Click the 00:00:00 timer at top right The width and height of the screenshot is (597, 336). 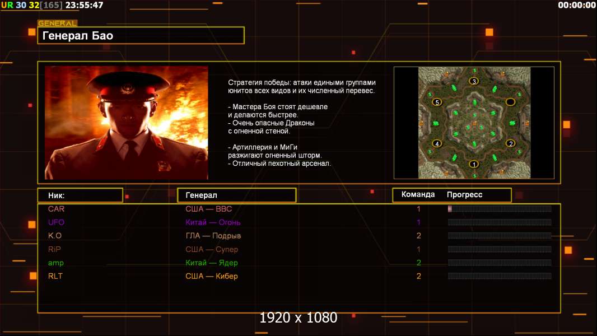click(x=576, y=5)
